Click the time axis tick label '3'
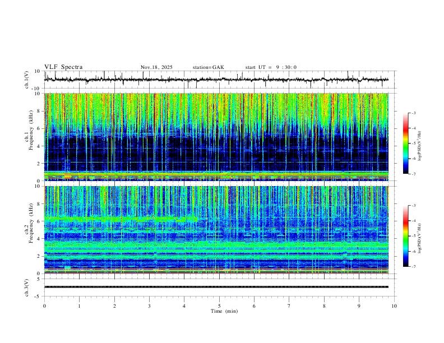This screenshot has width=444, height=343. 149,306
